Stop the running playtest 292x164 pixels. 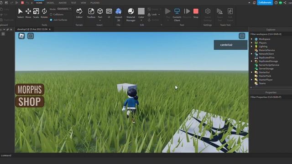(x=196, y=13)
